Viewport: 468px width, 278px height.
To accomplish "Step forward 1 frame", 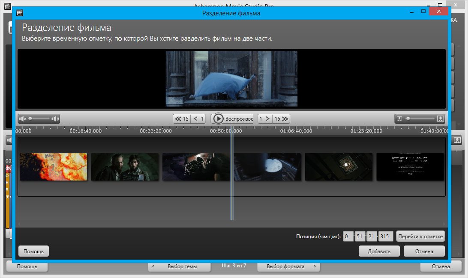I will tap(265, 118).
